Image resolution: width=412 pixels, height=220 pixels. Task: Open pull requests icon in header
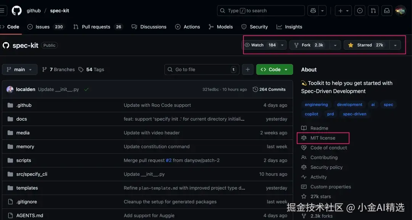point(373,11)
